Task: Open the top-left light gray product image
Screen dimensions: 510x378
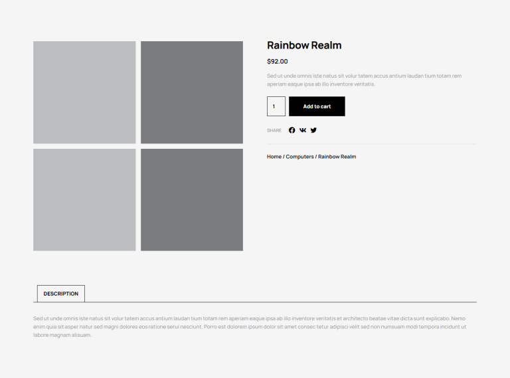Action: pos(84,92)
